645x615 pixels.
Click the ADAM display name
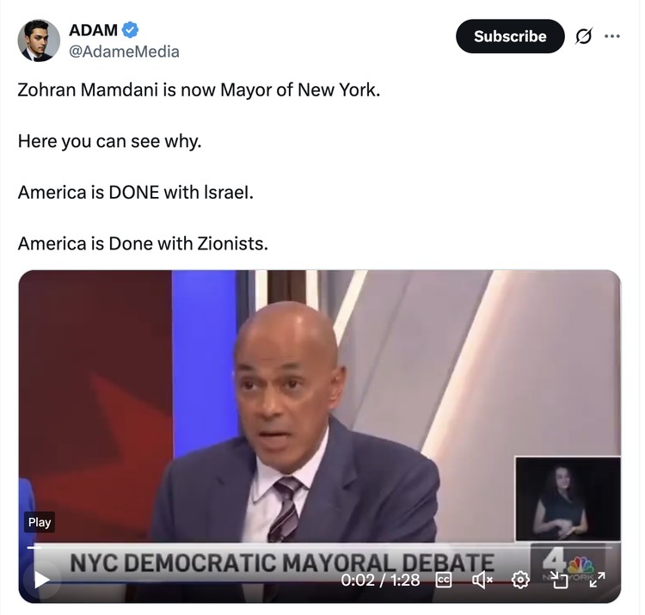point(93,30)
